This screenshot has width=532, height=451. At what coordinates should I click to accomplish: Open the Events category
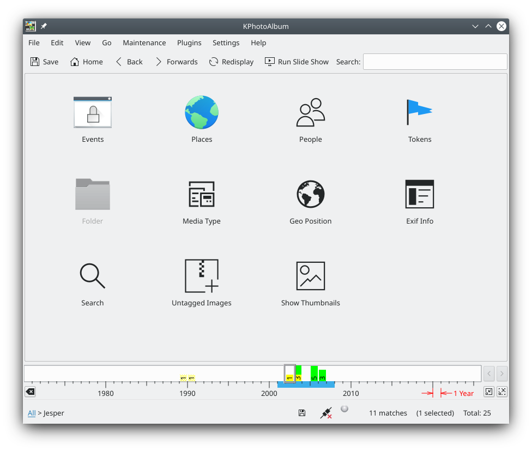click(93, 119)
